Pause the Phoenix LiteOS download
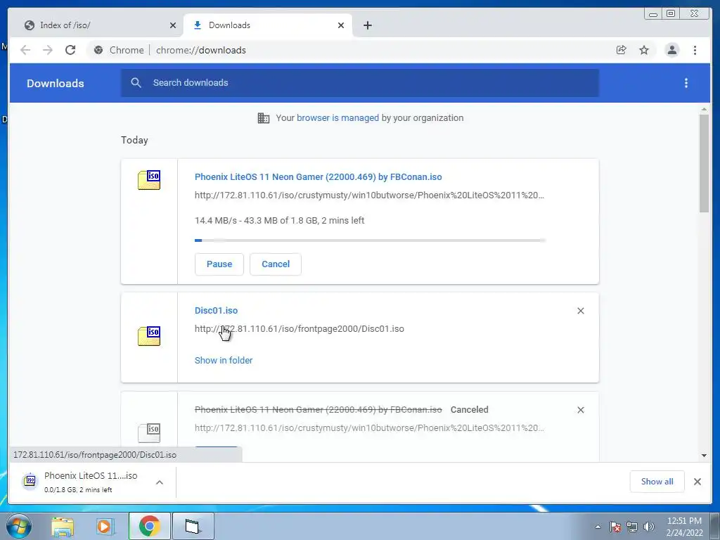Screen dimensions: 720x540 pyautogui.click(x=219, y=264)
